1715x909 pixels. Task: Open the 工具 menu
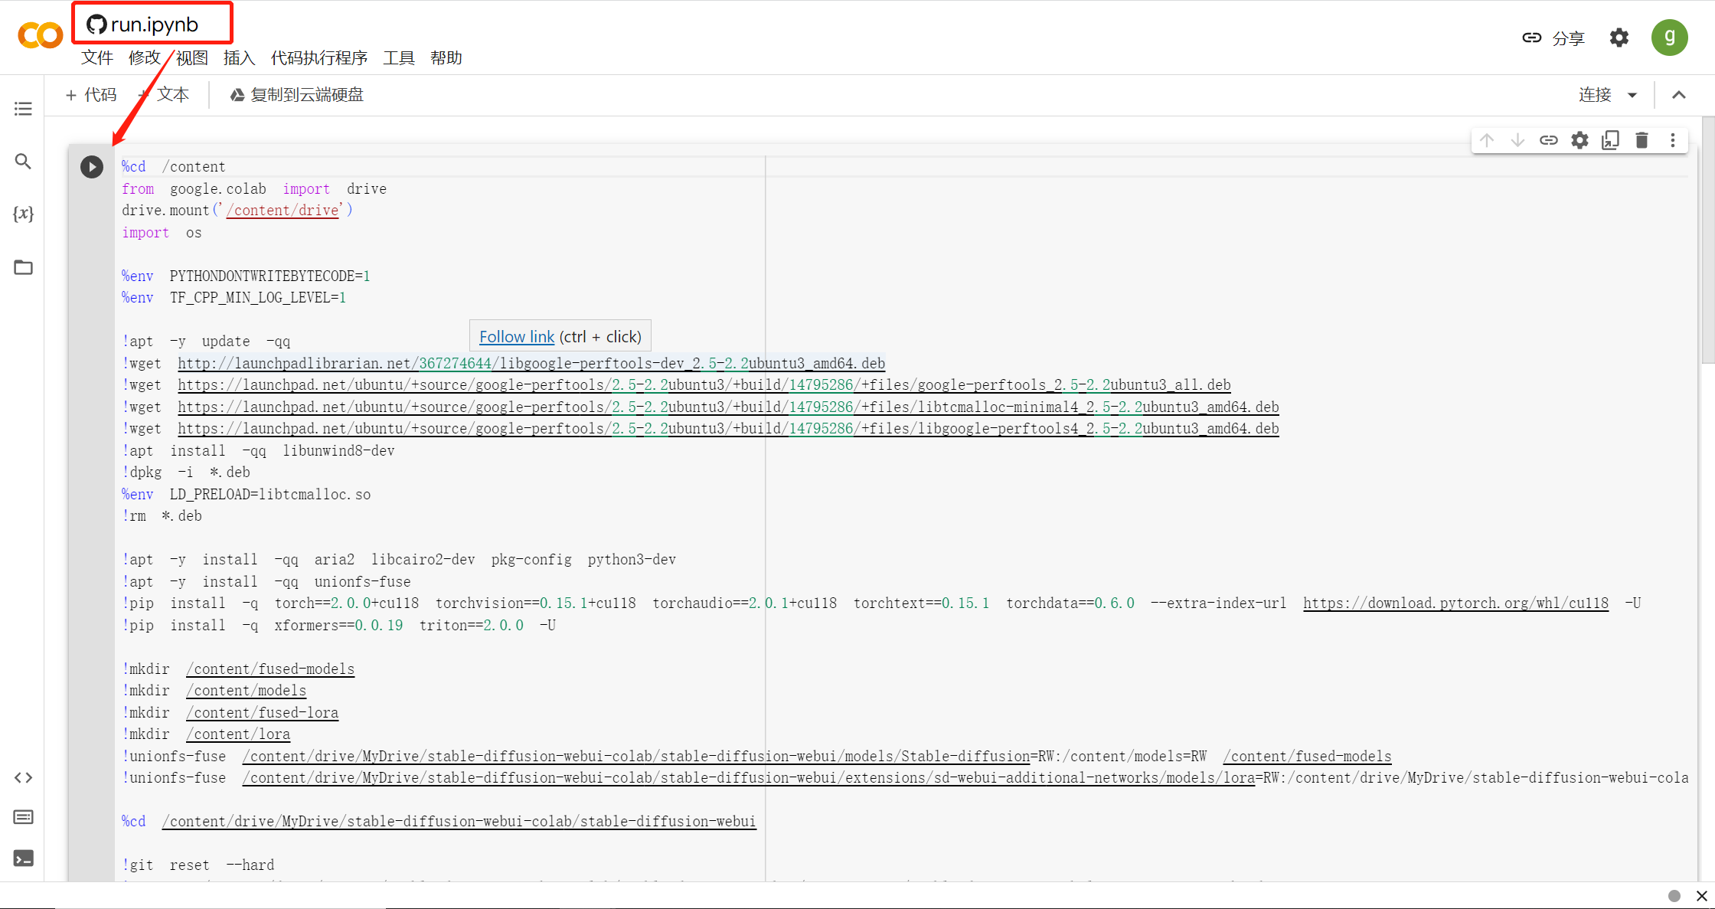[x=398, y=57]
